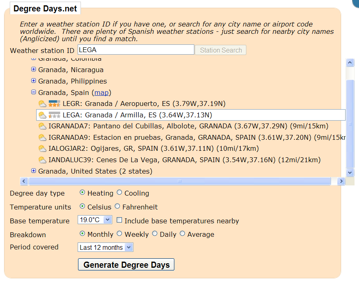Click weather icon beside IALOGJAR2 Ogijares
The image size is (359, 282).
[x=42, y=149]
